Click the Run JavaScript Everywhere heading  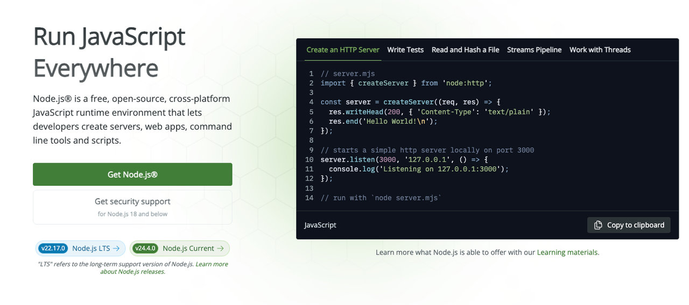tap(109, 53)
